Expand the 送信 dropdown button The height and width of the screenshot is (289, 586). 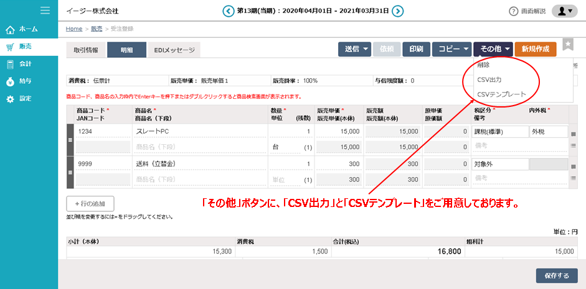click(355, 49)
